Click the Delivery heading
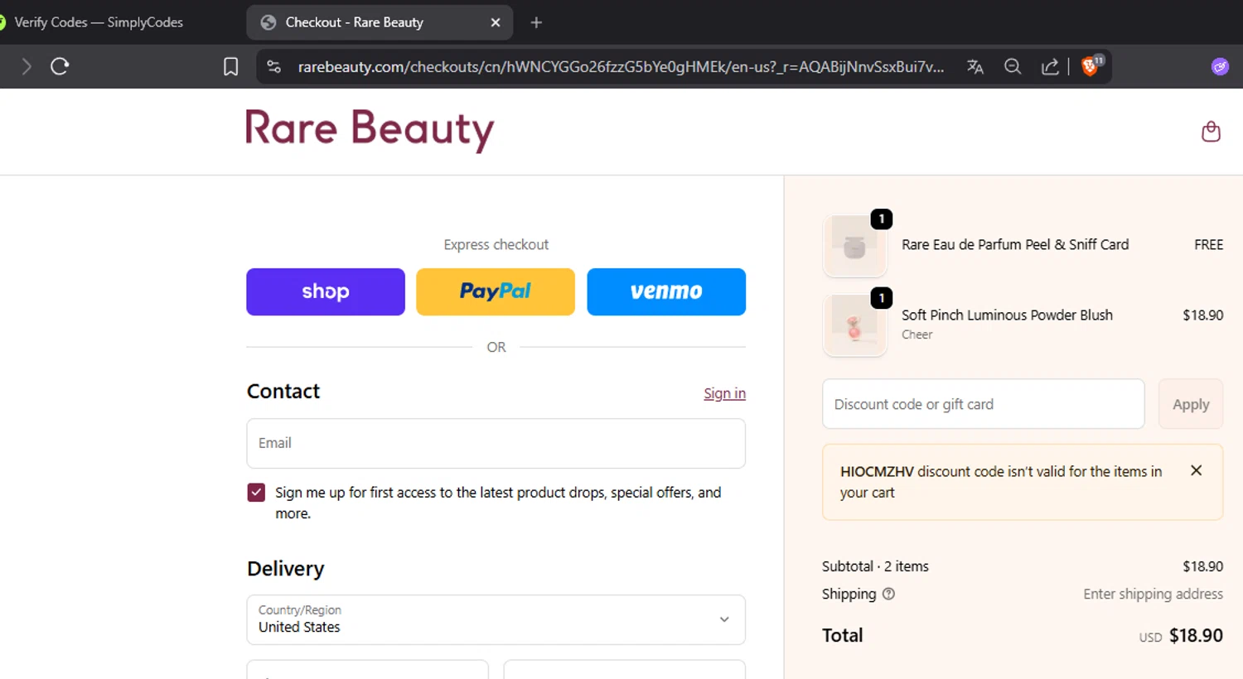 click(286, 569)
